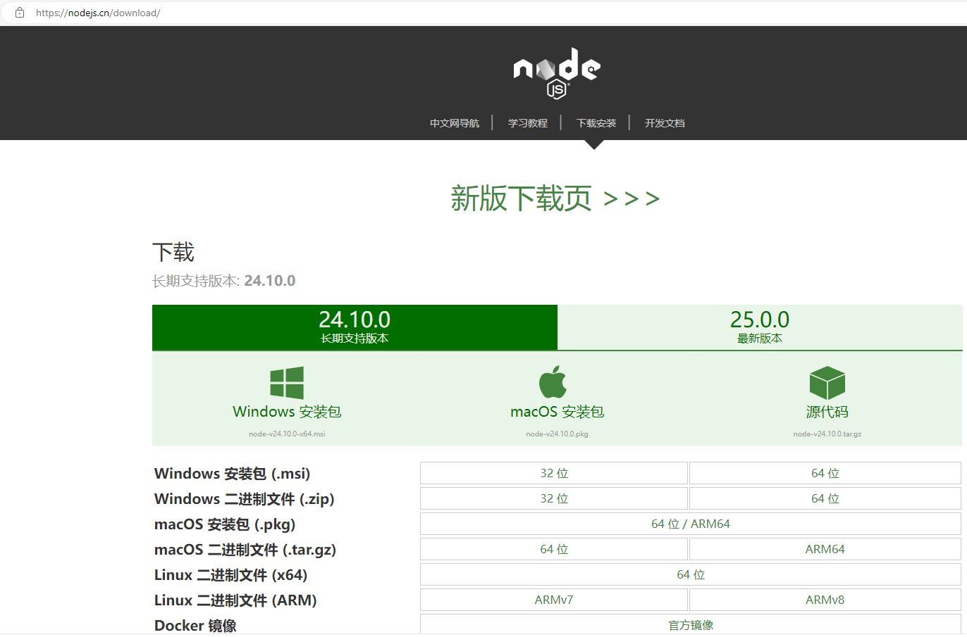Screen dimensions: 967x637
Task: Click the 新版下载页 >>> link
Action: tap(555, 198)
